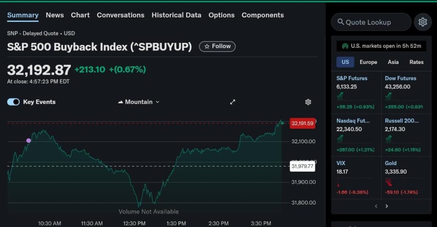This screenshot has height=227, width=437.
Task: Open the Options tab
Action: point(221,15)
